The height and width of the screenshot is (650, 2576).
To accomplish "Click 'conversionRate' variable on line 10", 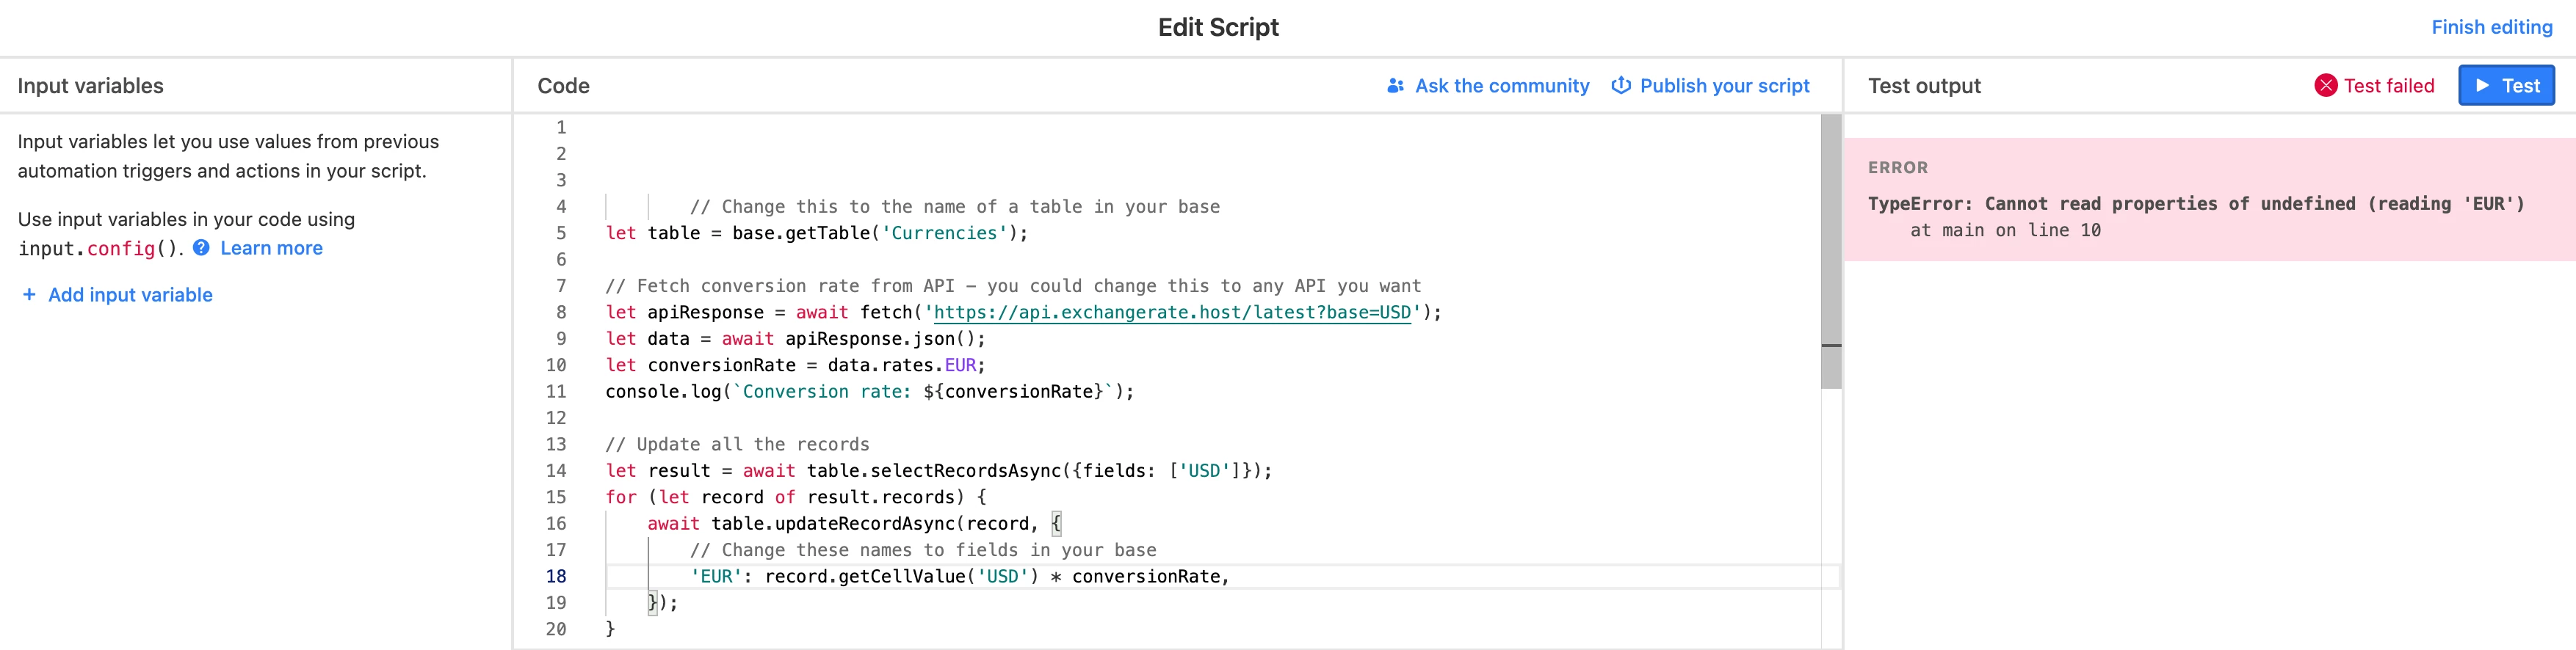I will [721, 365].
